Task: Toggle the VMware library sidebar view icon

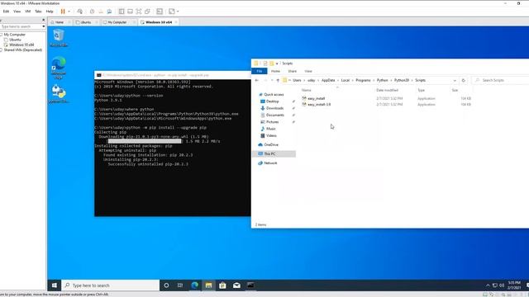Action: (122, 12)
